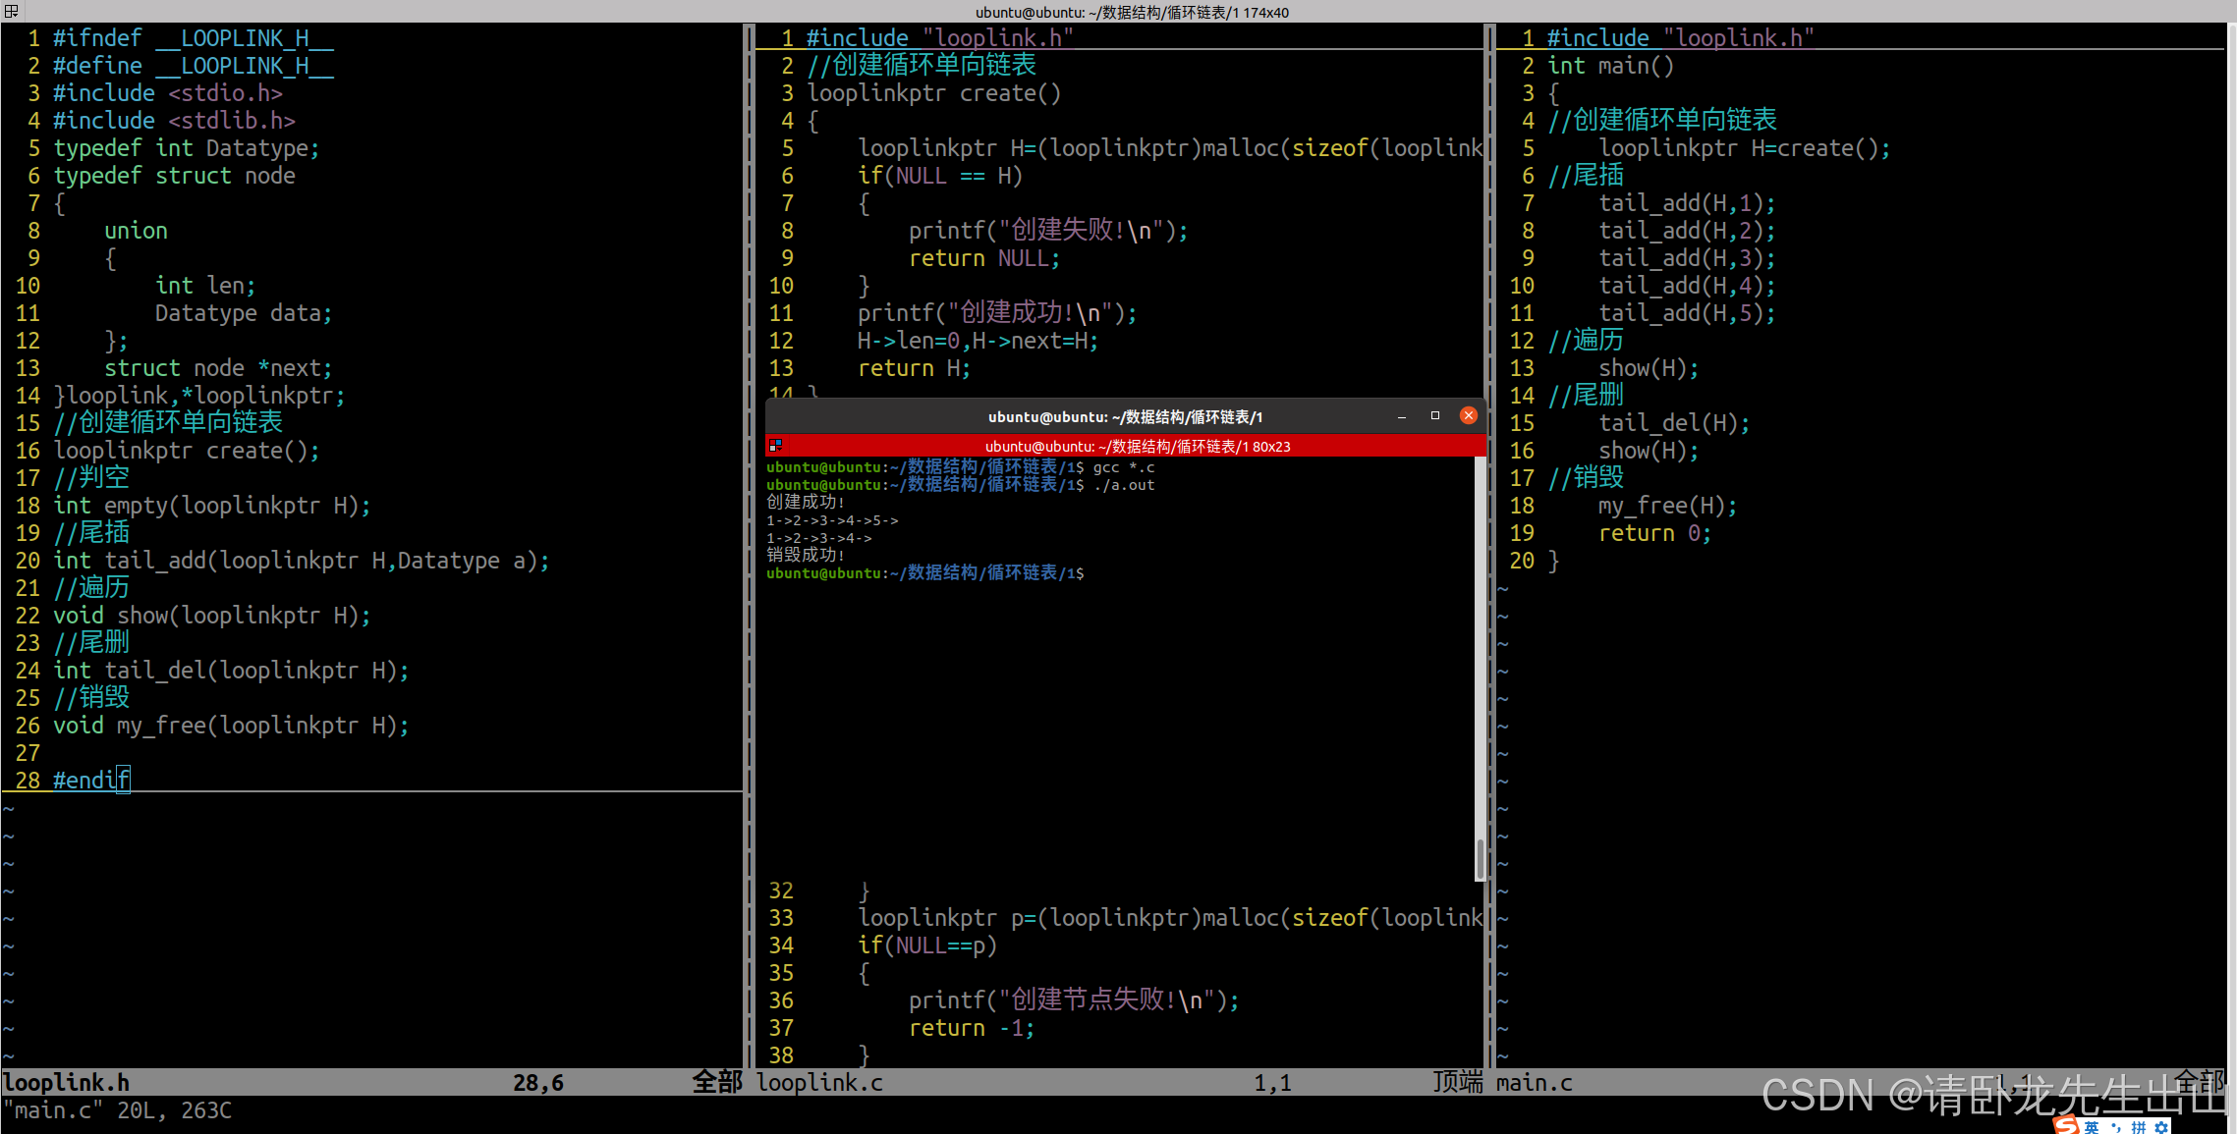
Task: Click the #endif line in looplink.h
Action: point(90,780)
